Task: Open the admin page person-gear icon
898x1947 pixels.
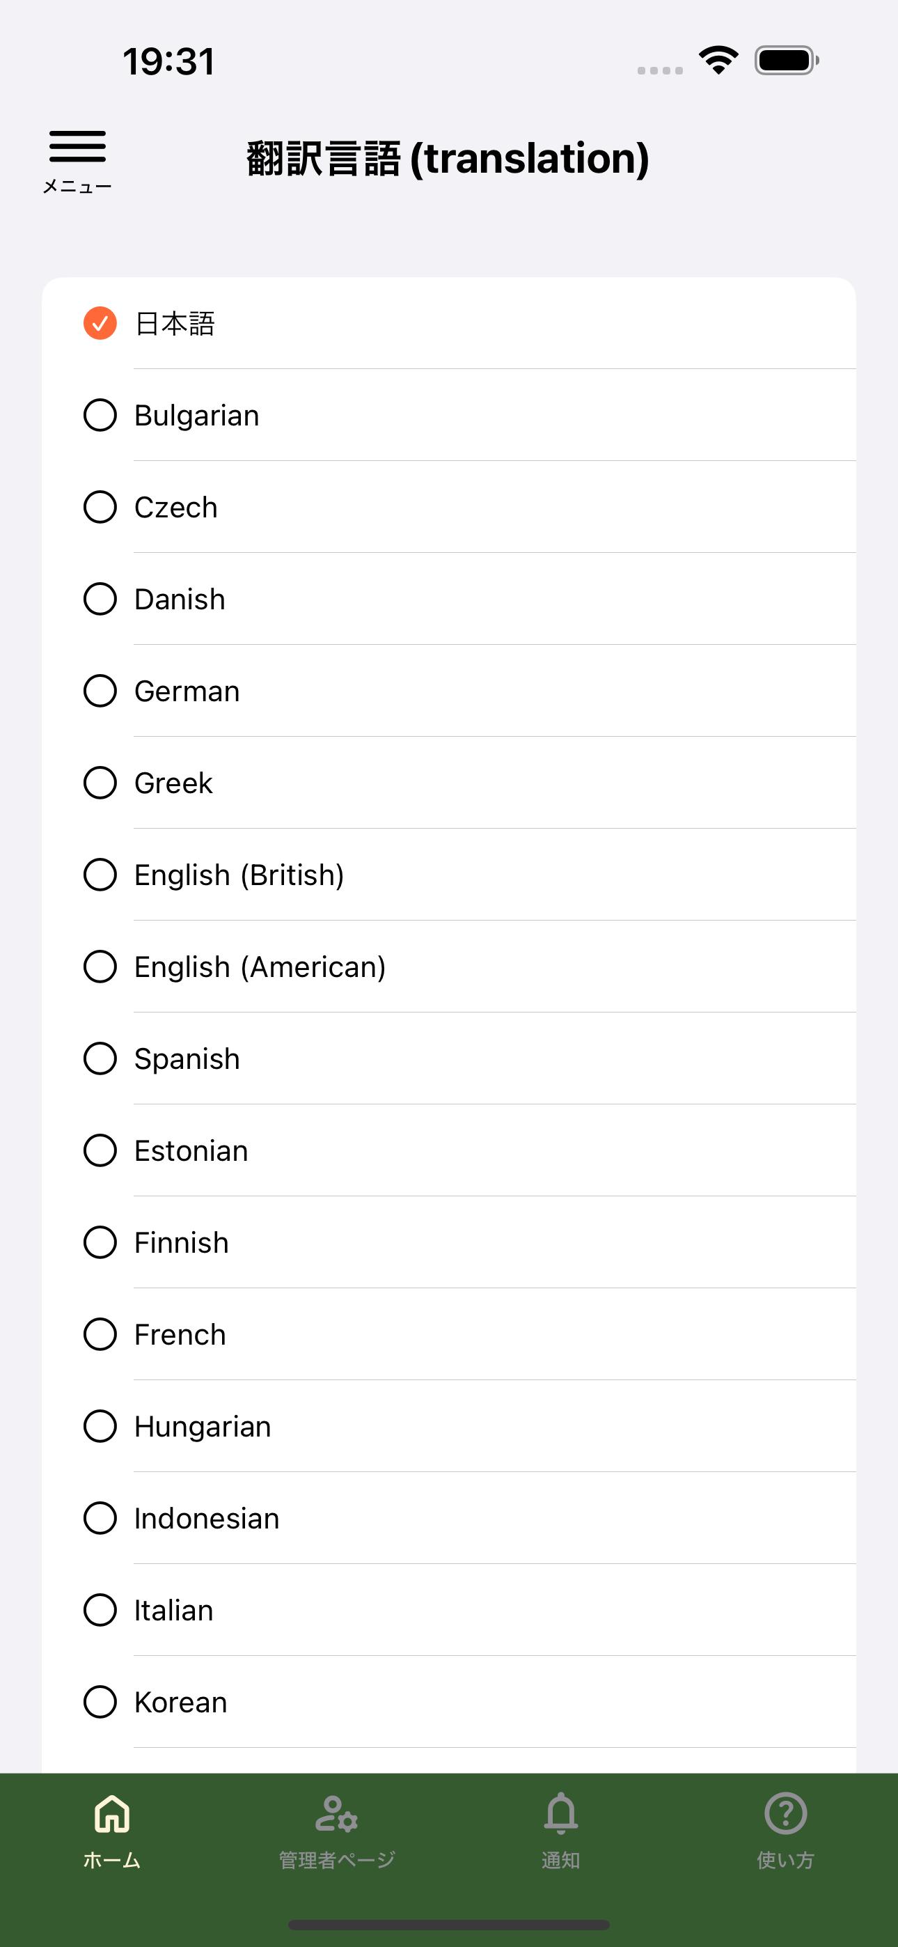Action: (x=336, y=1814)
